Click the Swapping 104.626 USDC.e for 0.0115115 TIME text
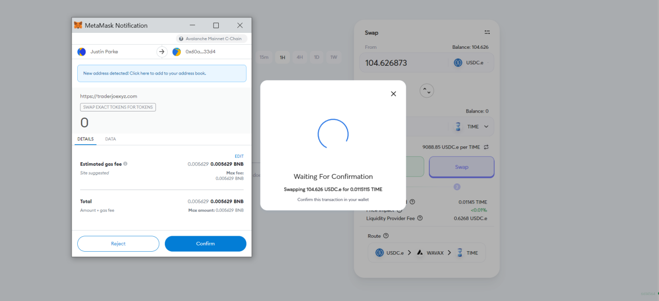 click(x=333, y=190)
